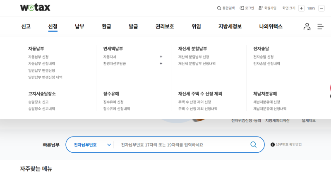Decrease screen size with minus button
The image size is (331, 175).
[321, 8]
